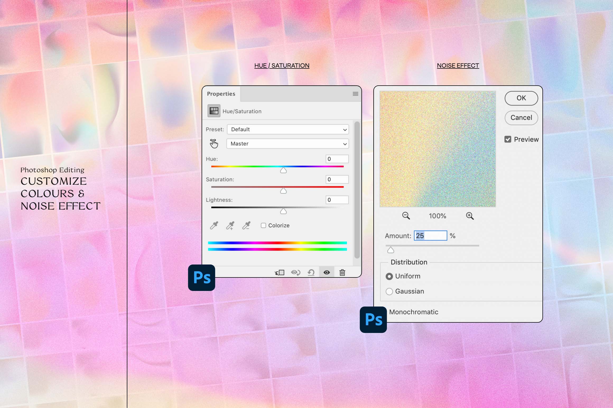The image size is (613, 408).
Task: Open the Preset dropdown
Action: 287,129
